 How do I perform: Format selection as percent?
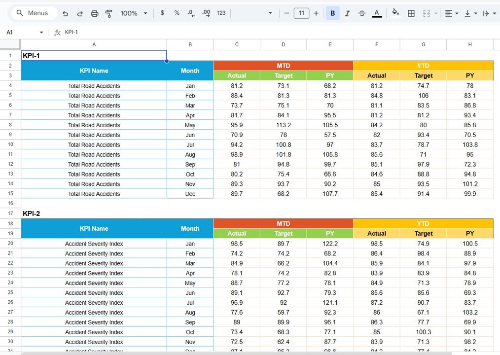tap(176, 13)
